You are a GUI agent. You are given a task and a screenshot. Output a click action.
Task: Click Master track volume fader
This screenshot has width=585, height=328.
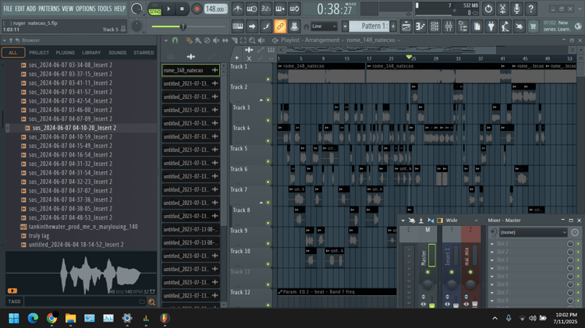click(431, 305)
